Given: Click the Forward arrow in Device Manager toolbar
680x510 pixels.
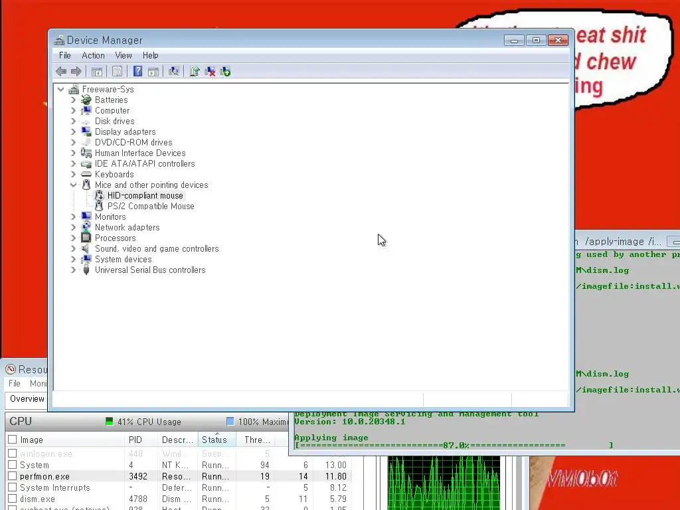Looking at the screenshot, I should pyautogui.click(x=76, y=72).
